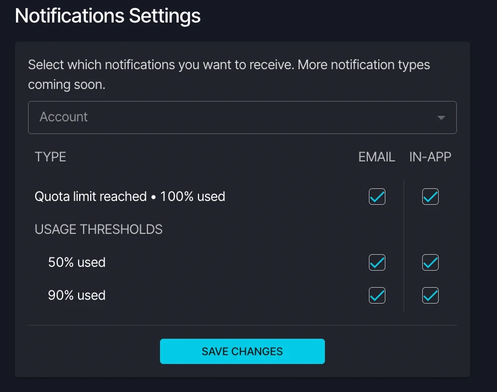Click the vertical divider between Email and In-App

point(404,246)
